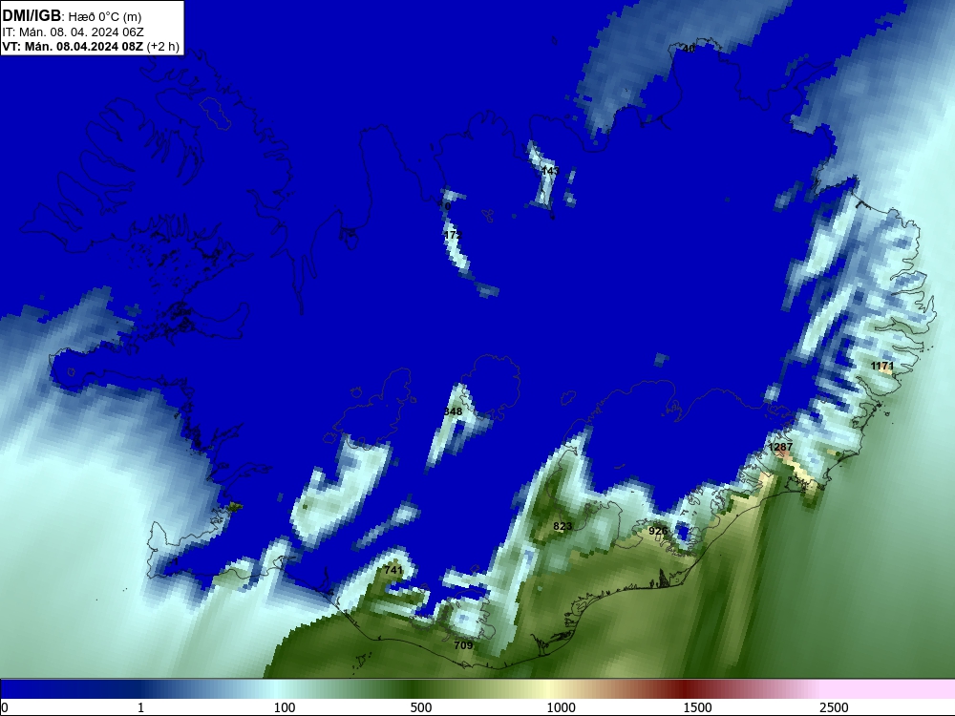This screenshot has width=955, height=716.
Task: Click the 1171 height value
Action: [x=881, y=366]
